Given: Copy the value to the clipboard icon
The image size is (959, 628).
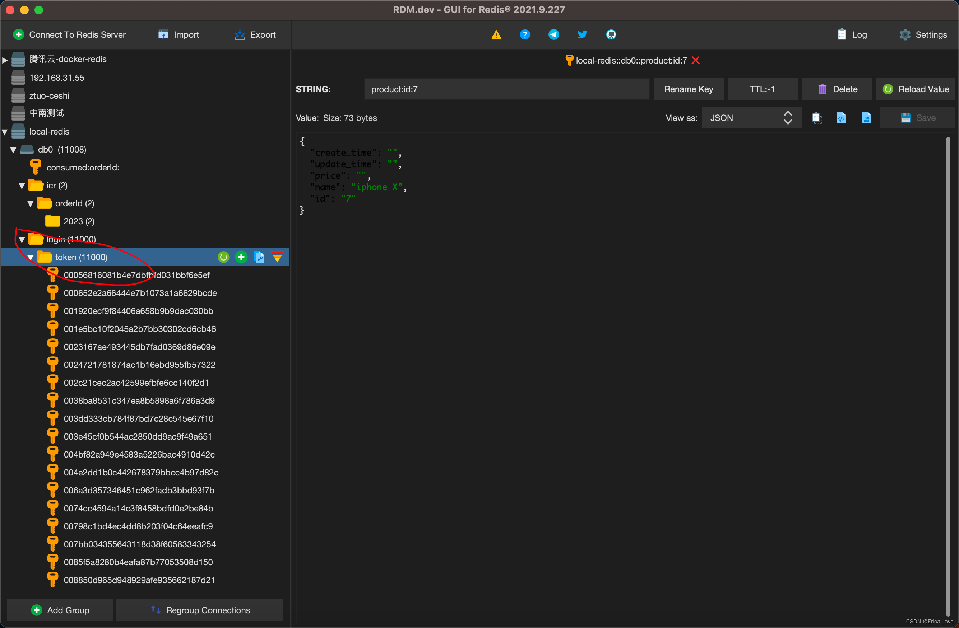Looking at the screenshot, I should (x=817, y=118).
